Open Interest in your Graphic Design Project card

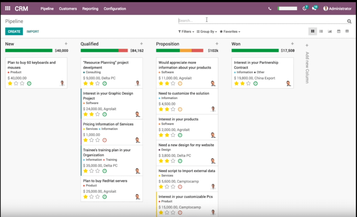pos(112,104)
